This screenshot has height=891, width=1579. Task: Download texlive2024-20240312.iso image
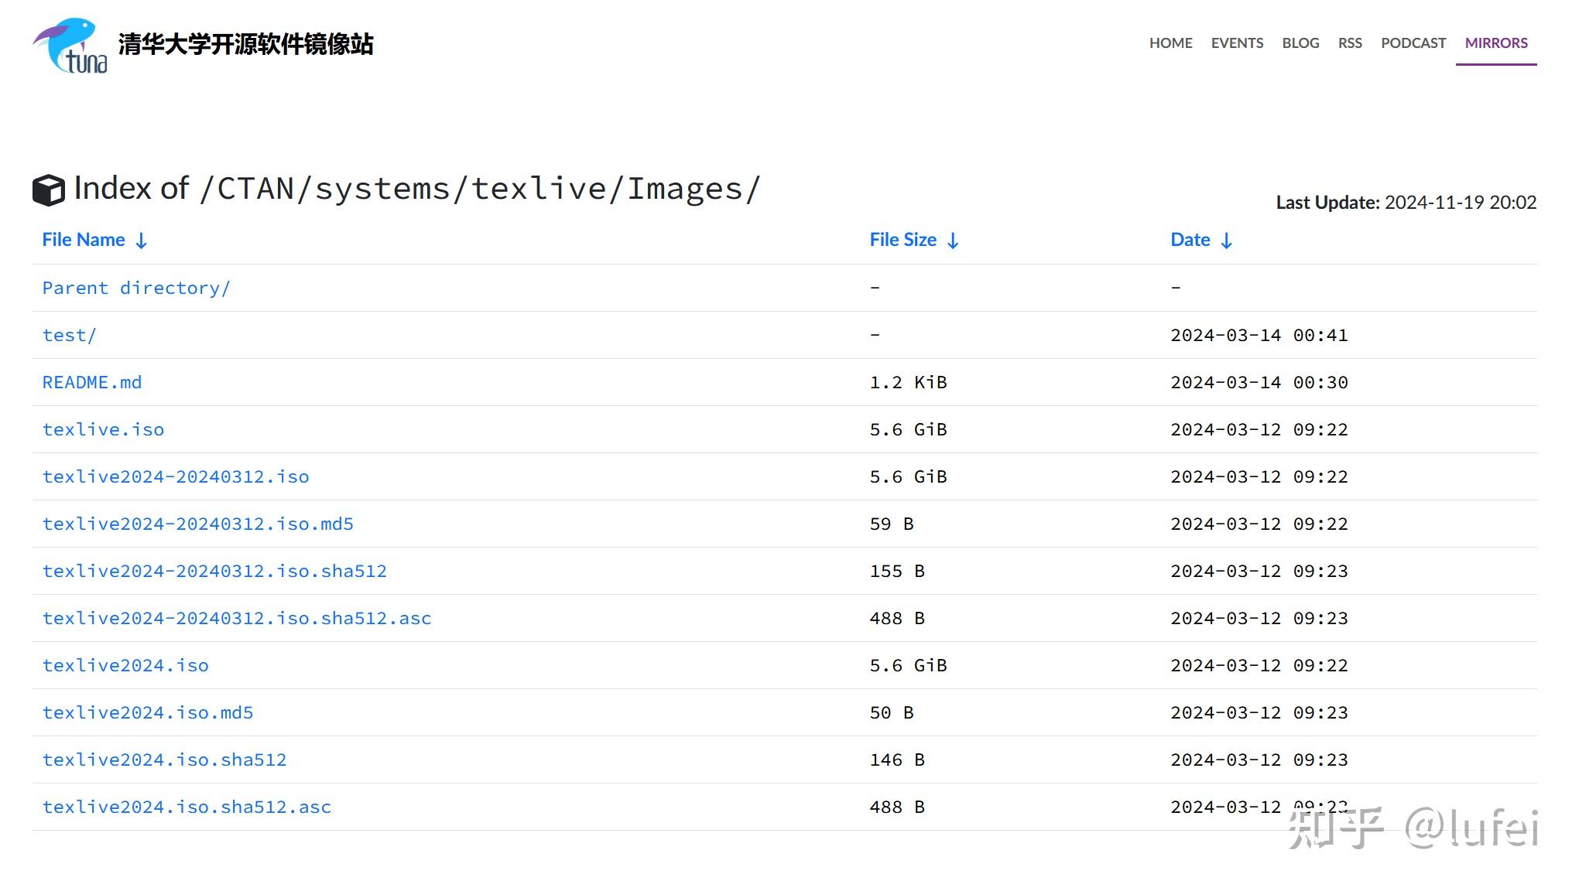[176, 476]
